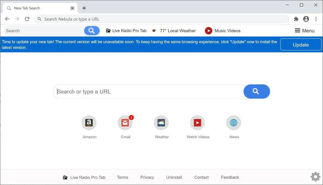323x185 pixels.
Task: Open the browser three-dot menu
Action: pyautogui.click(x=316, y=19)
